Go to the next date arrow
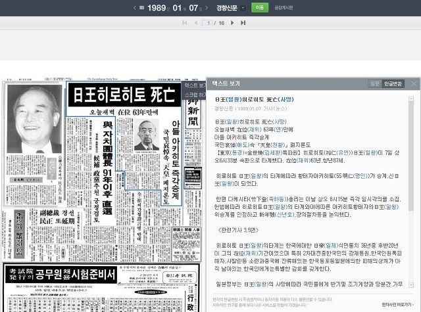Image resolution: width=421 pixels, height=312 pixels. 207,8
